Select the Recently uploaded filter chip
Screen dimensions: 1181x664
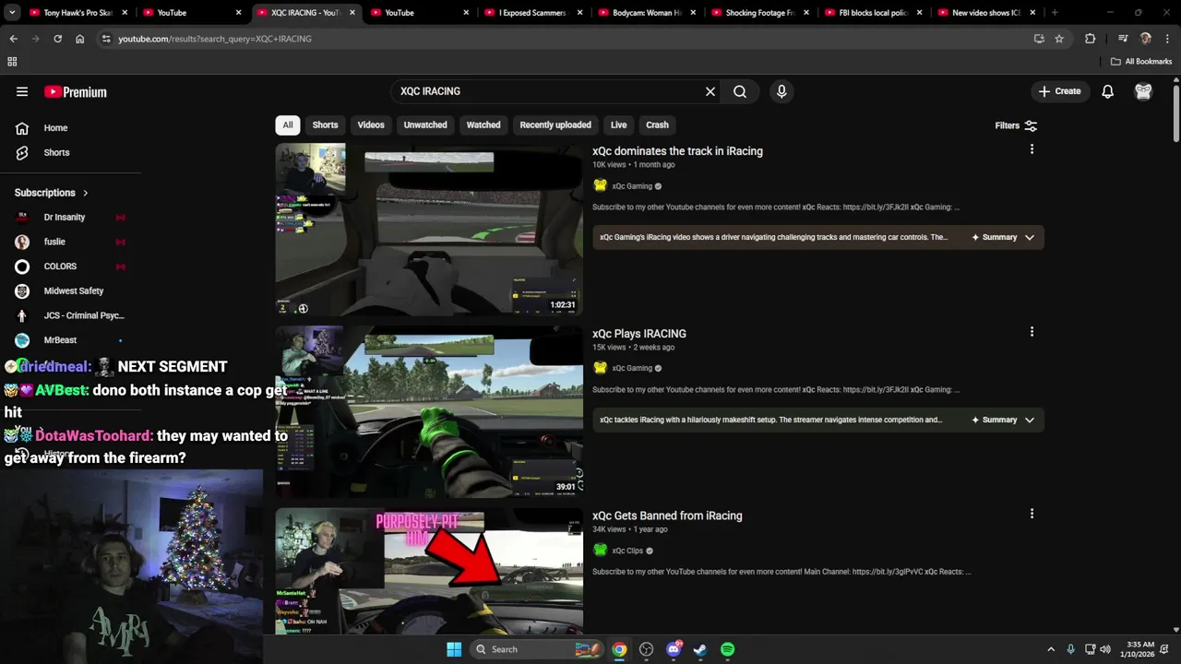click(x=555, y=125)
